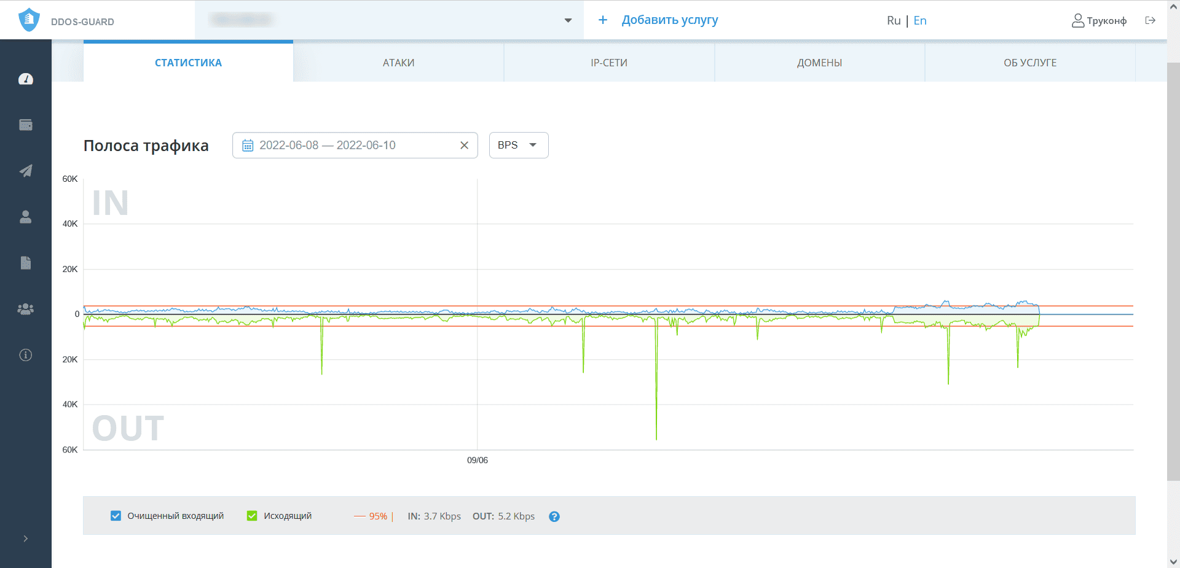Open the users group sidebar icon
The image size is (1180, 568).
[26, 309]
